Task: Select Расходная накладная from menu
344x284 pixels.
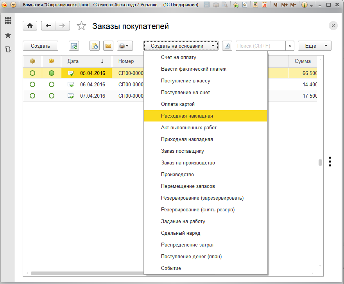Action: tap(187, 116)
